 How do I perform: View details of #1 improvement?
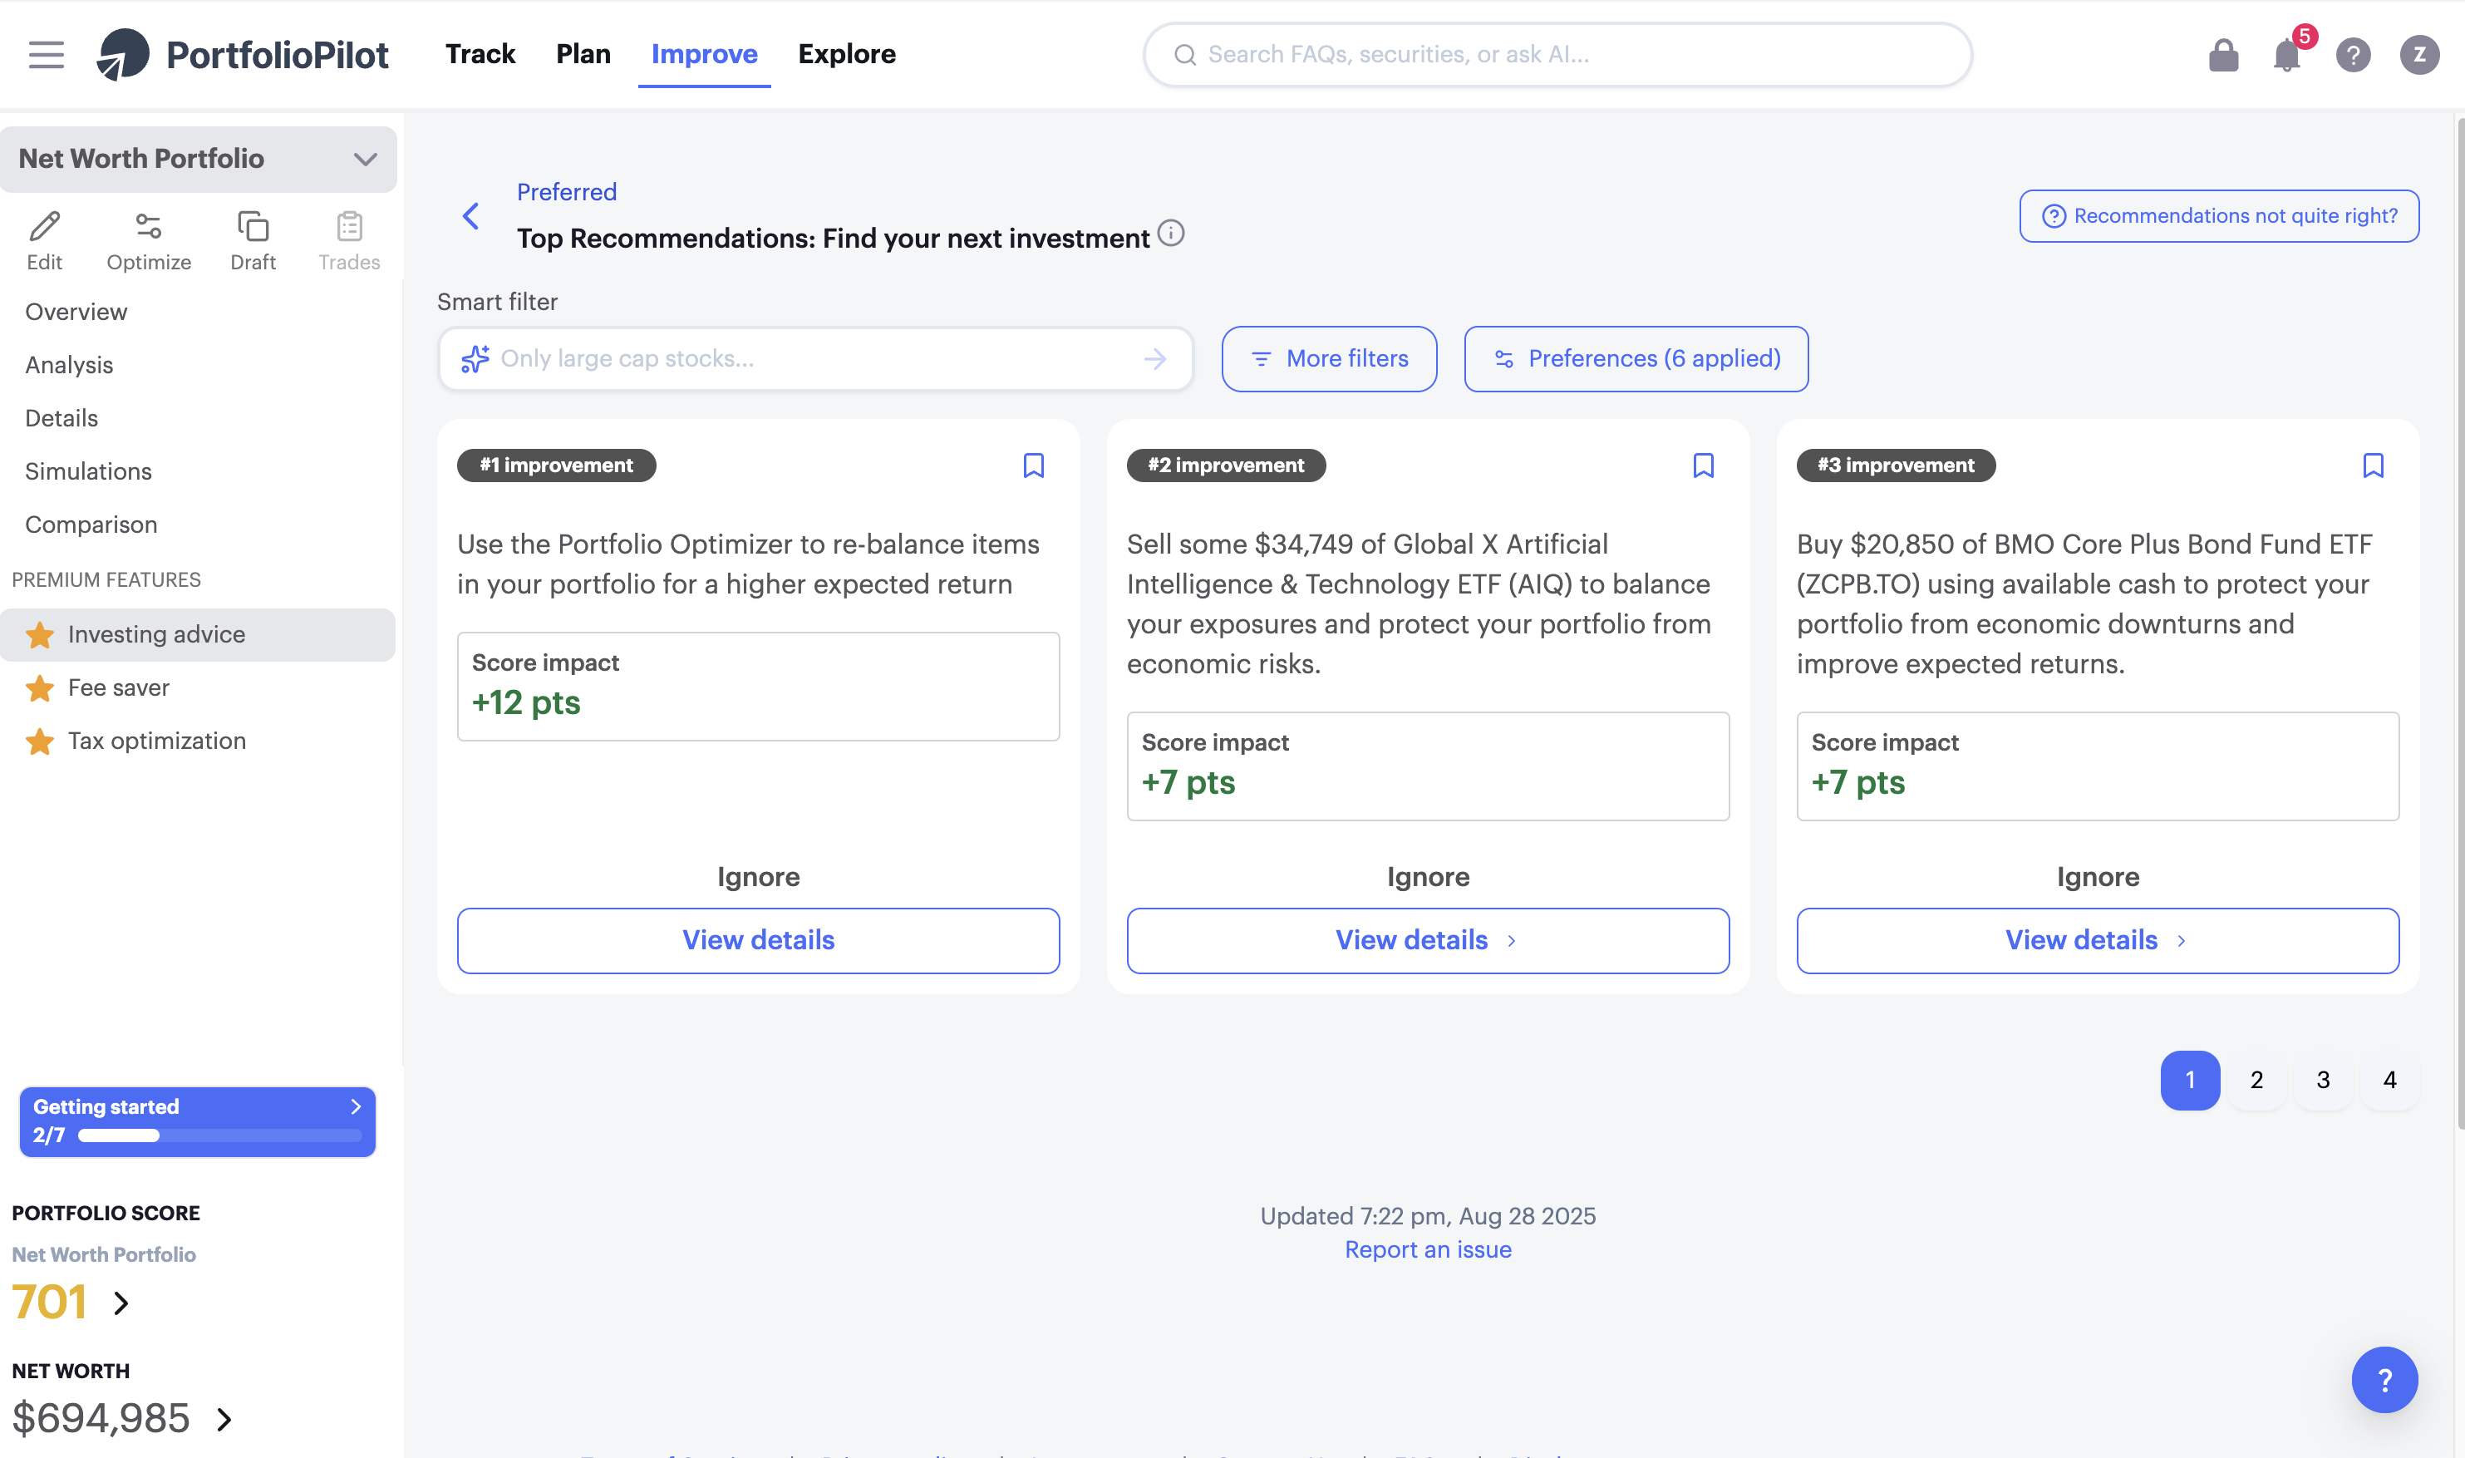tap(758, 940)
